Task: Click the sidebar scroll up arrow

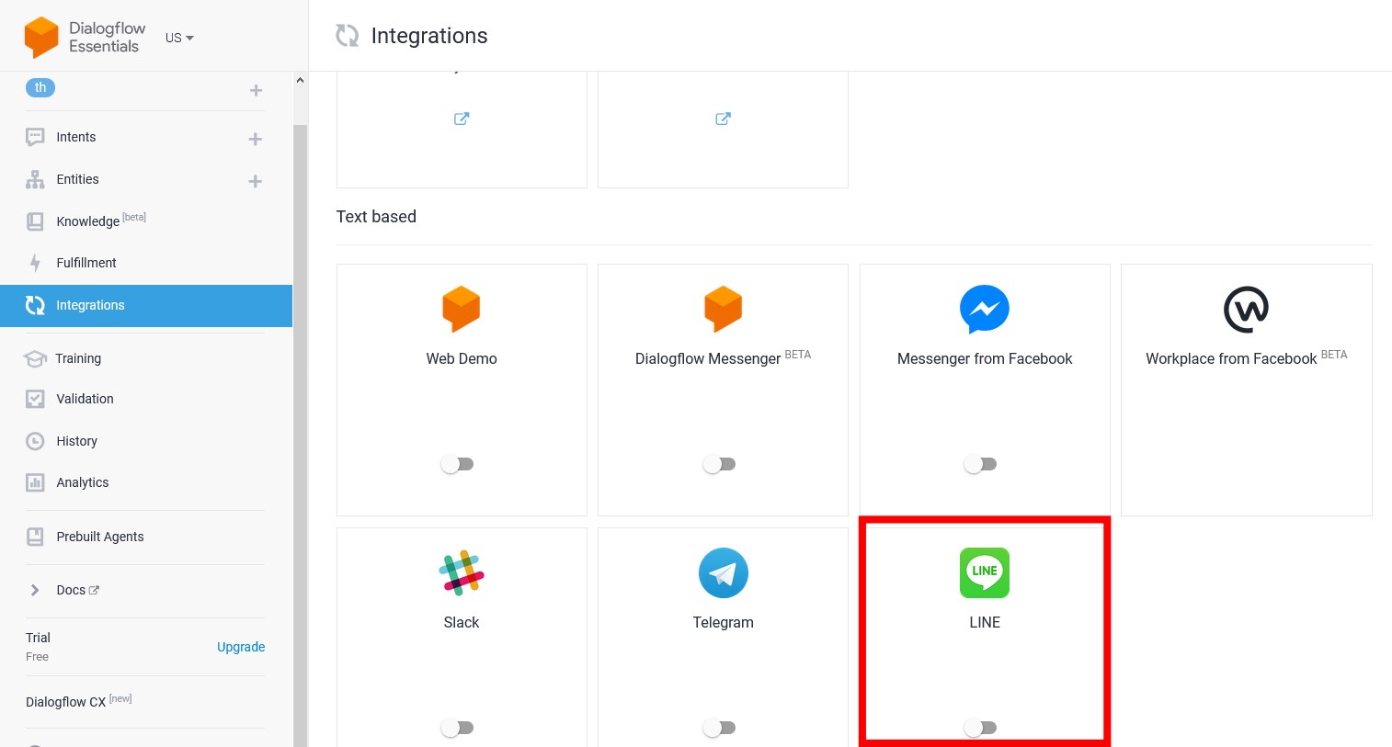Action: 300,81
